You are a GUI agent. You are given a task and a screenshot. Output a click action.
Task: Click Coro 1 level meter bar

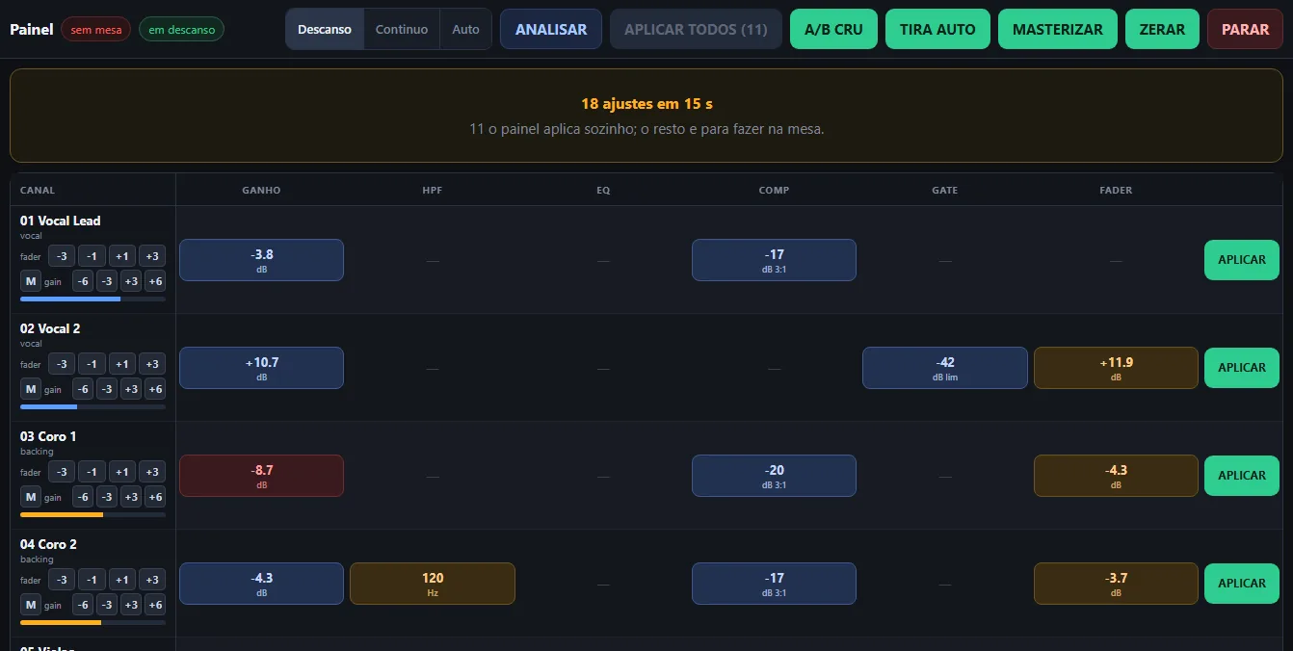point(92,515)
